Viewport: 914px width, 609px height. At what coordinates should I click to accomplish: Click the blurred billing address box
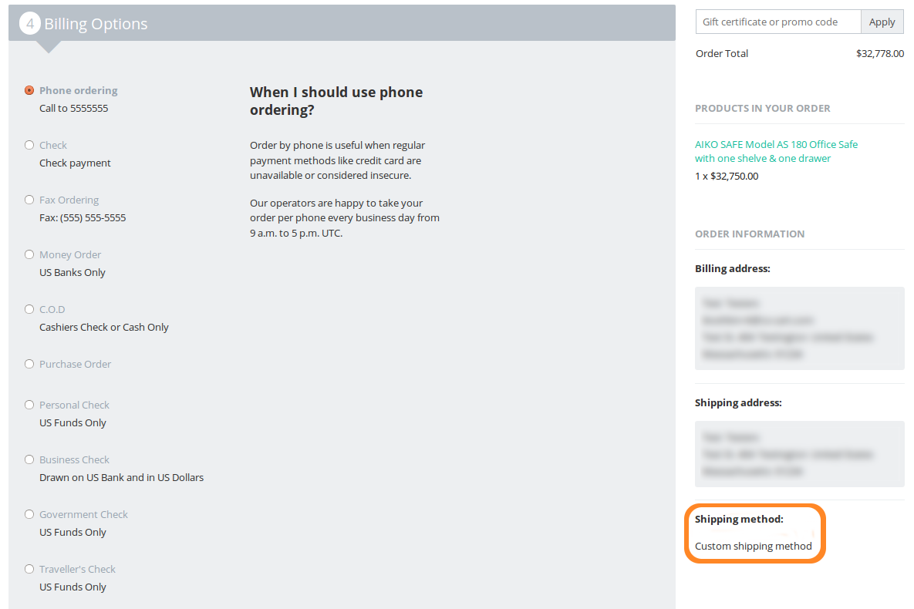(x=799, y=328)
